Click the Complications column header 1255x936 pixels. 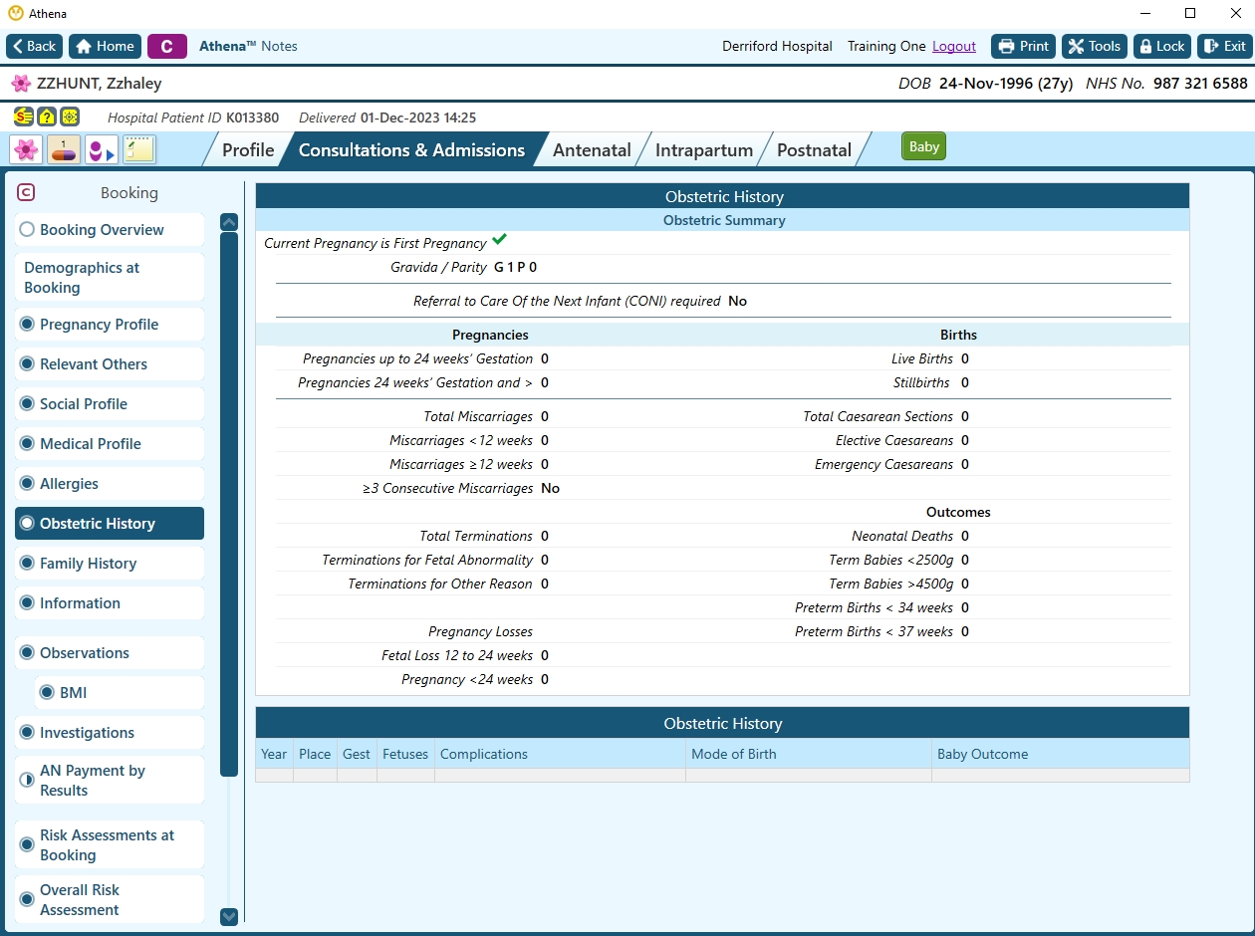point(560,754)
